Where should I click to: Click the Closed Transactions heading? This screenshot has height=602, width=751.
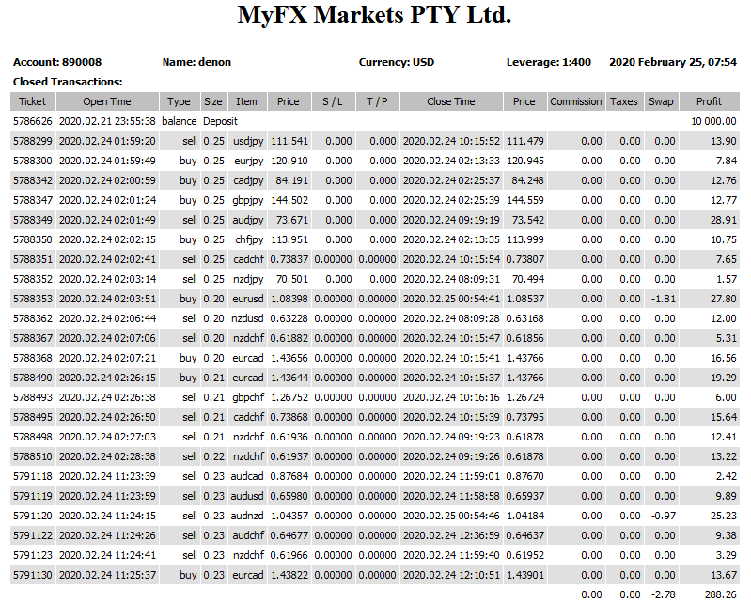68,82
